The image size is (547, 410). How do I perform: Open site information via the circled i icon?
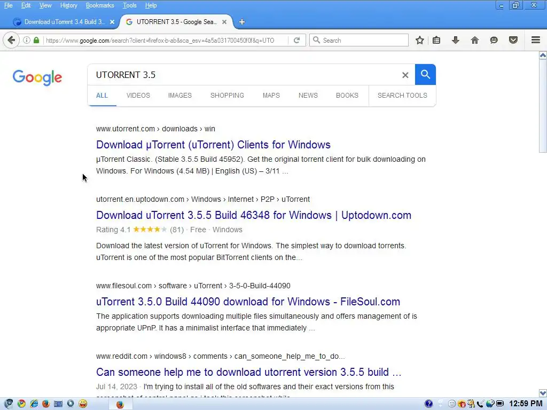point(27,40)
